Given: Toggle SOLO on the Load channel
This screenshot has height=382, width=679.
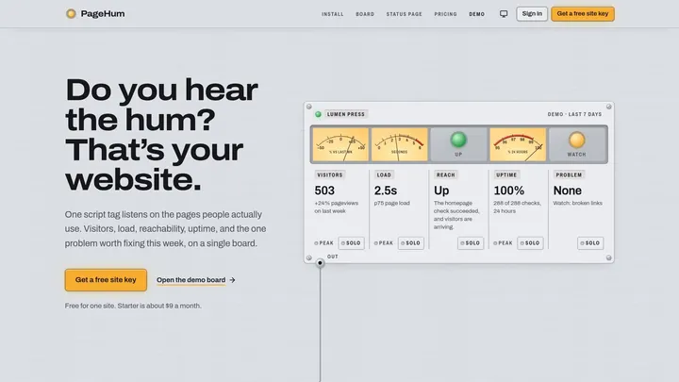Looking at the screenshot, I should point(410,243).
